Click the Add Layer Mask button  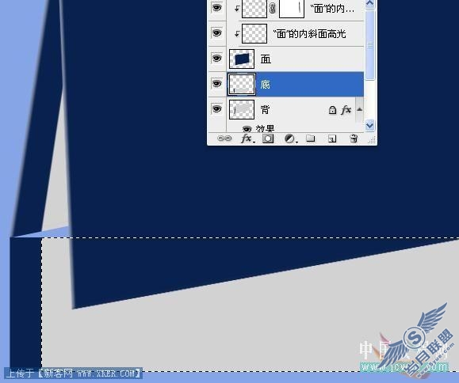pos(268,138)
